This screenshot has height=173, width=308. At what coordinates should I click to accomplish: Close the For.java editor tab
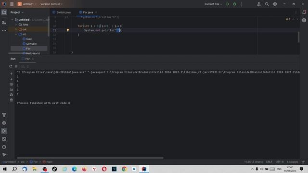[96, 12]
